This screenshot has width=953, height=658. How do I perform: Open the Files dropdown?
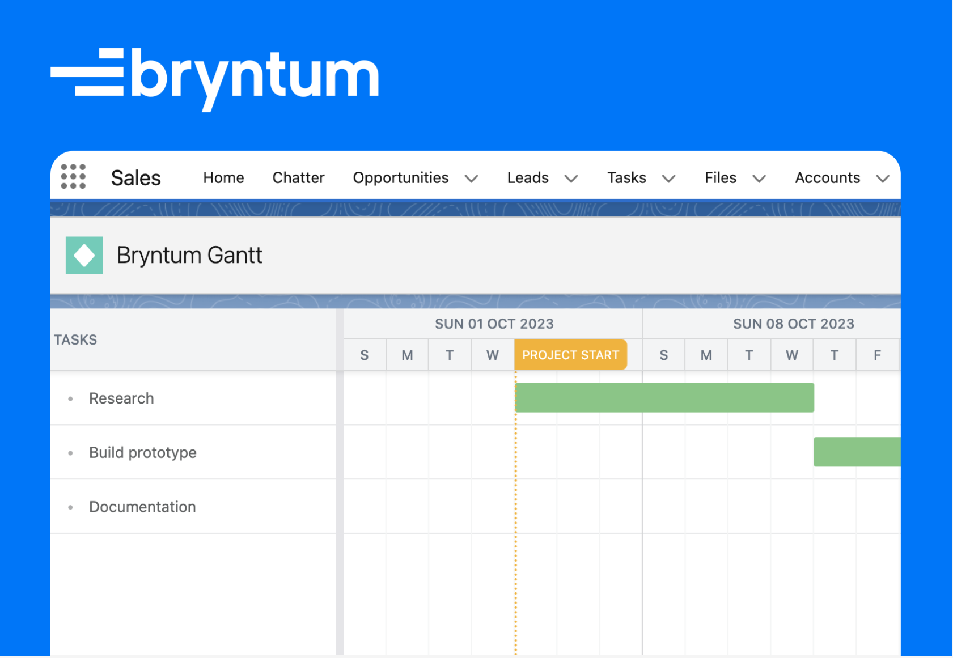coord(760,179)
